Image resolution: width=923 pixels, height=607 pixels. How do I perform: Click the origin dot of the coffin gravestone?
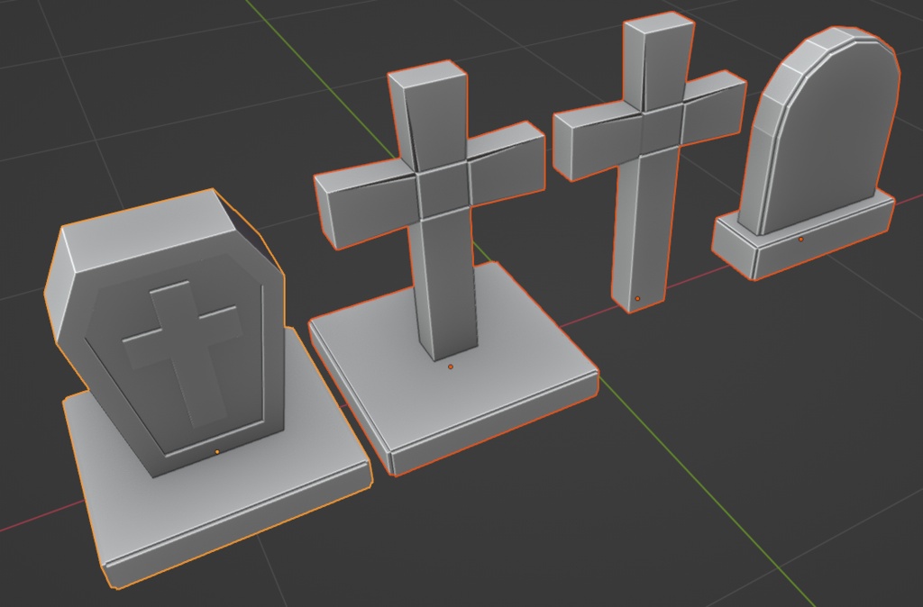pyautogui.click(x=217, y=452)
